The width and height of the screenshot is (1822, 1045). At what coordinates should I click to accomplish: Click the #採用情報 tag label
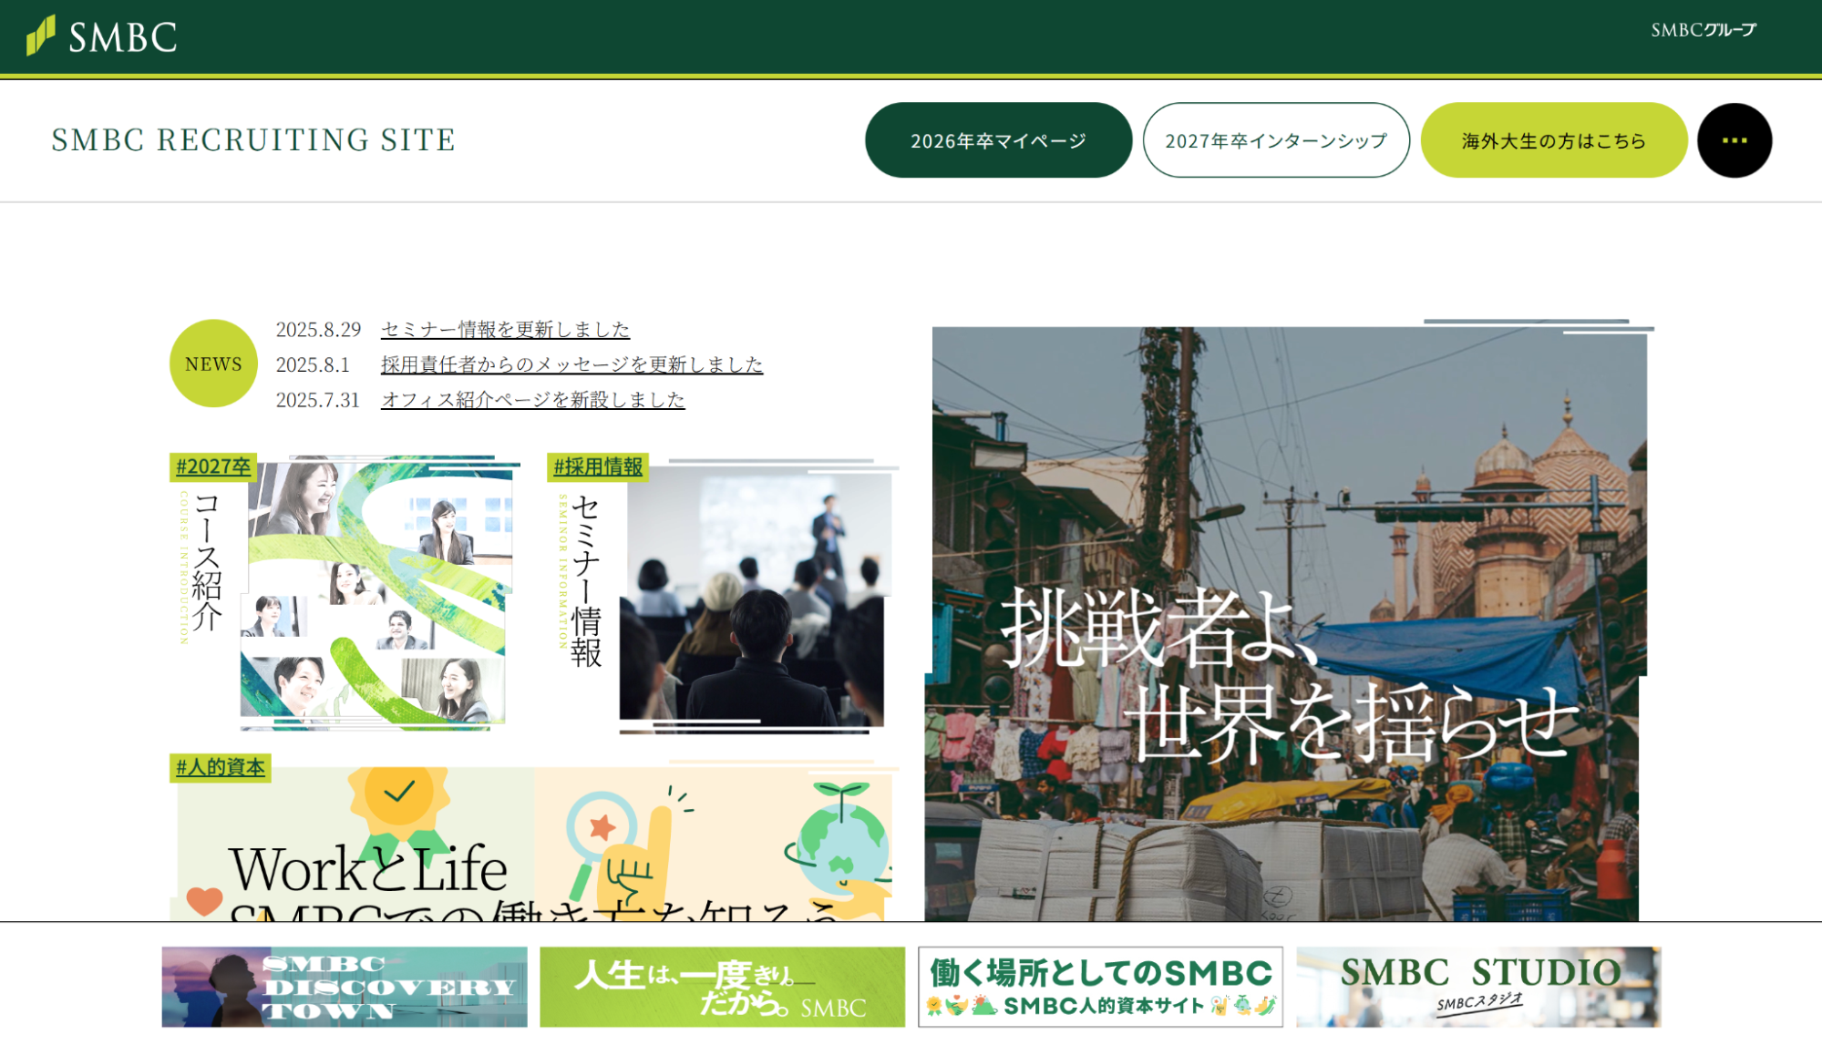pyautogui.click(x=601, y=466)
